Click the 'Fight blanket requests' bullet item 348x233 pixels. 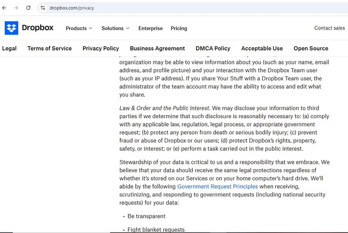[x=156, y=230]
